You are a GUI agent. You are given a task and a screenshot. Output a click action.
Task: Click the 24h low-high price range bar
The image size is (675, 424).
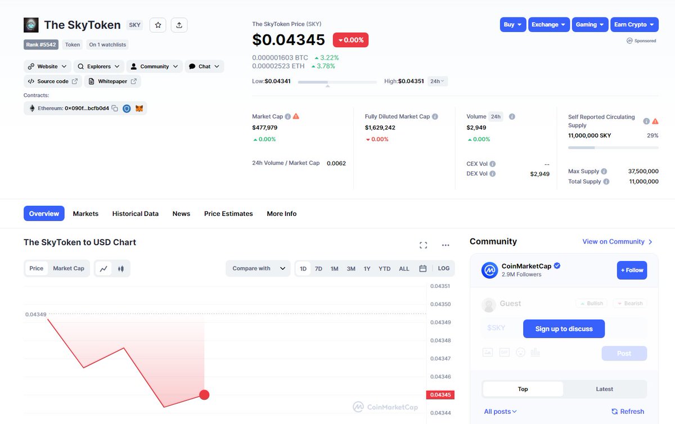337,82
